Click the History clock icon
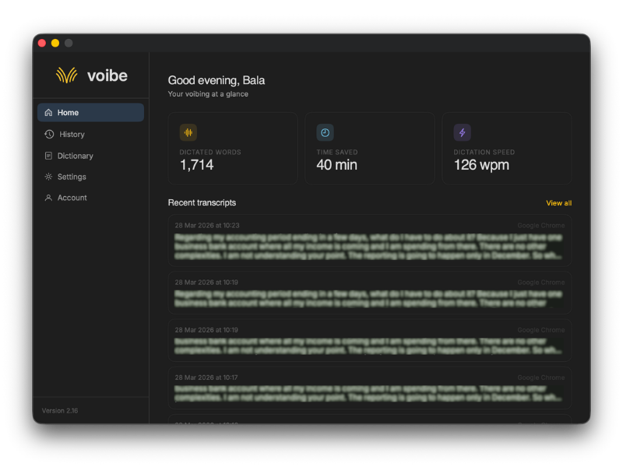Viewport: 623px width, 467px height. point(48,135)
